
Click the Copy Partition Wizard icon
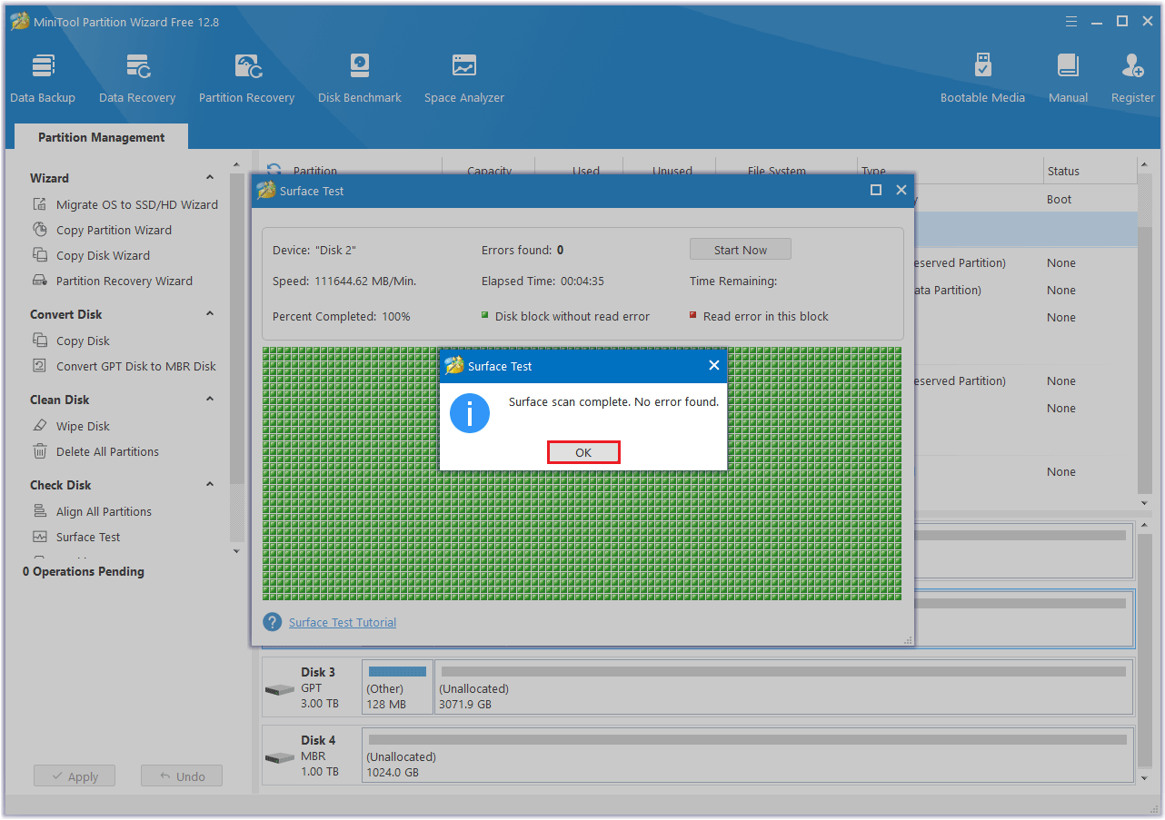click(x=40, y=230)
